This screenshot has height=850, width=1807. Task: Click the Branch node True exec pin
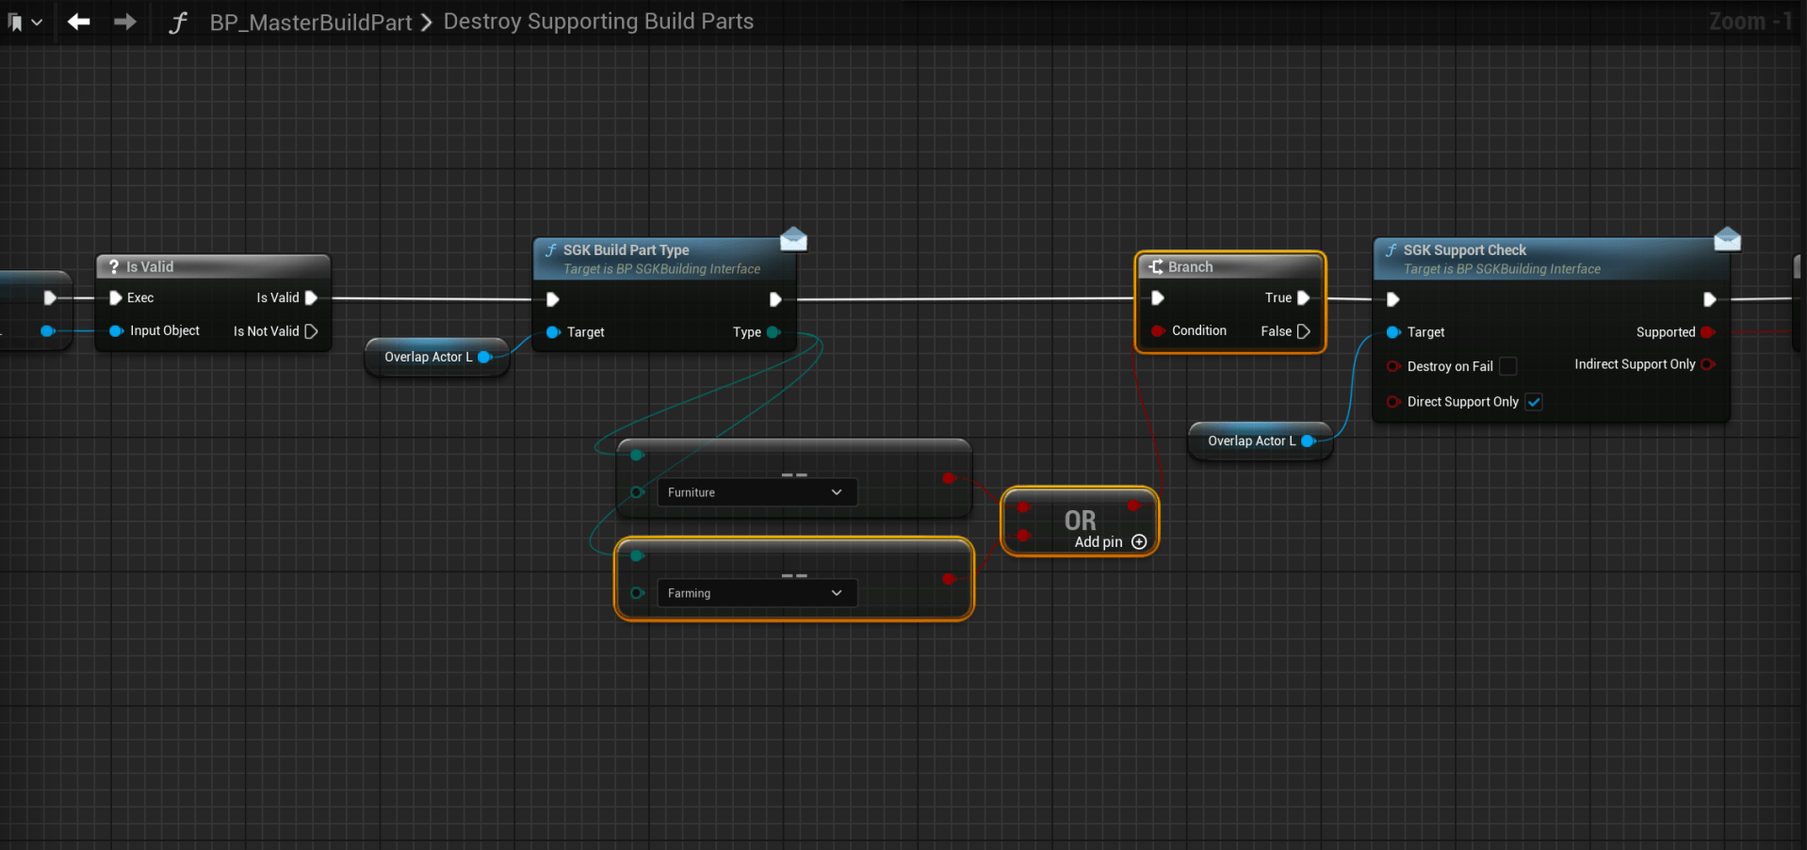point(1303,297)
